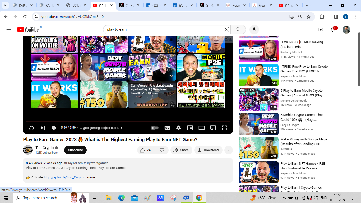Select the $150 end-screen suggestion thumbnail
361x203 pixels.
104,95
